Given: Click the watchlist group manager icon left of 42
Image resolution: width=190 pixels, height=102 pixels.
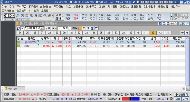Looking at the screenshot, I should point(18,28).
